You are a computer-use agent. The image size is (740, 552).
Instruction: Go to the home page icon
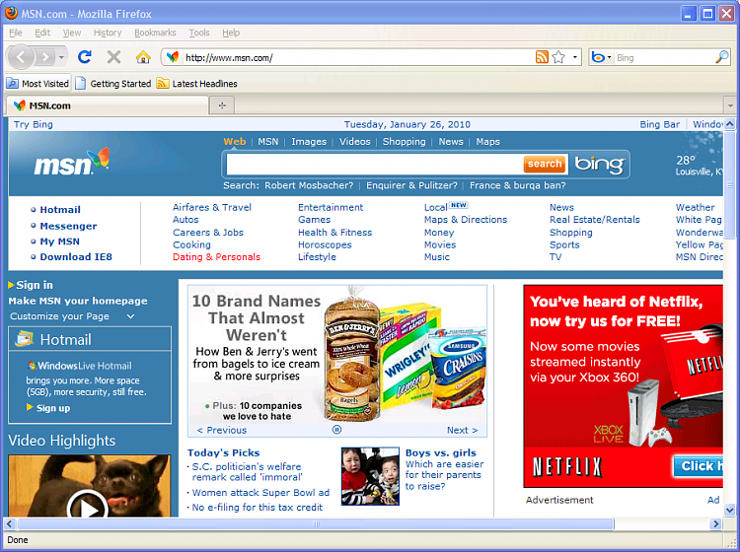click(x=143, y=57)
